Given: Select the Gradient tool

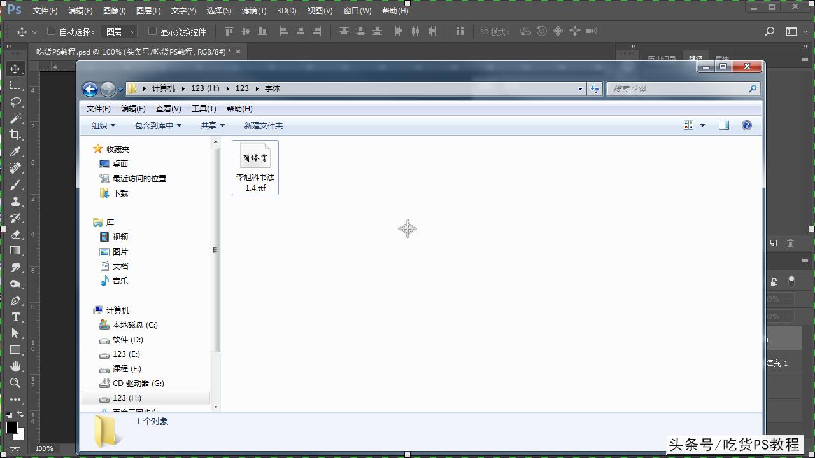Looking at the screenshot, I should tap(15, 251).
